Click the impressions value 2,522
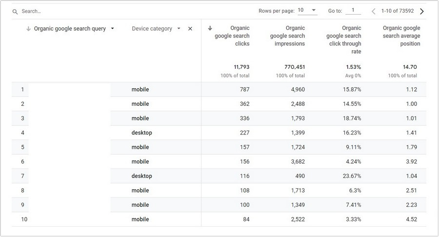439x237 pixels. pyautogui.click(x=298, y=219)
